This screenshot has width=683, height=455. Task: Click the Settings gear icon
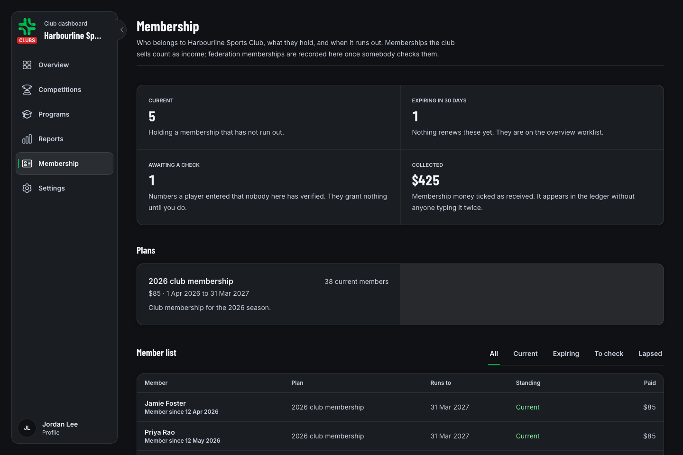click(27, 188)
